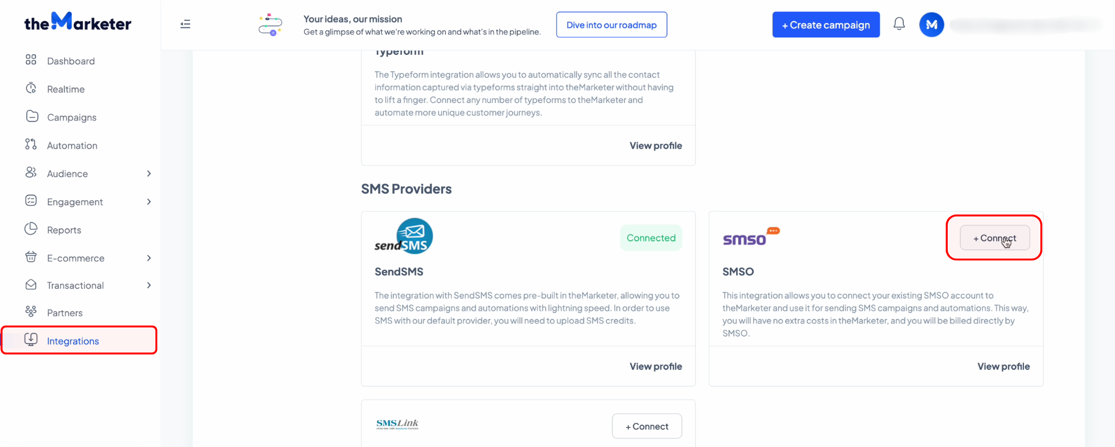The height and width of the screenshot is (447, 1115).
Task: Click Dive into our roadmap button
Action: (611, 25)
